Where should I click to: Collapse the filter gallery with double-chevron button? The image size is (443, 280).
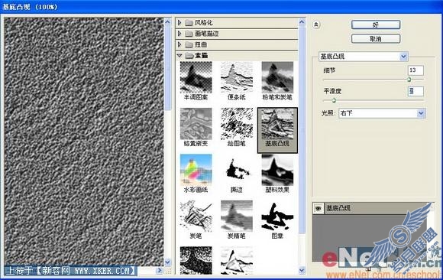316,25
